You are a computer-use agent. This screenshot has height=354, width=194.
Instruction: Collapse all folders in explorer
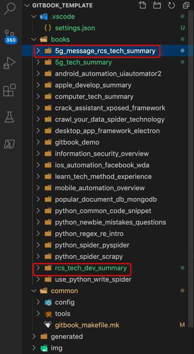pos(186,5)
